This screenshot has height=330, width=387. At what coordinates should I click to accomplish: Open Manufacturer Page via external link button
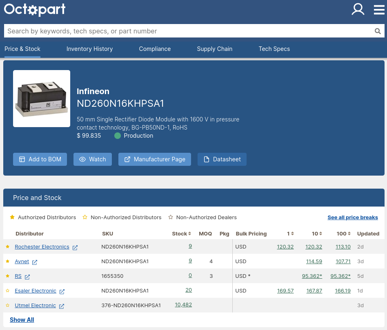point(155,159)
